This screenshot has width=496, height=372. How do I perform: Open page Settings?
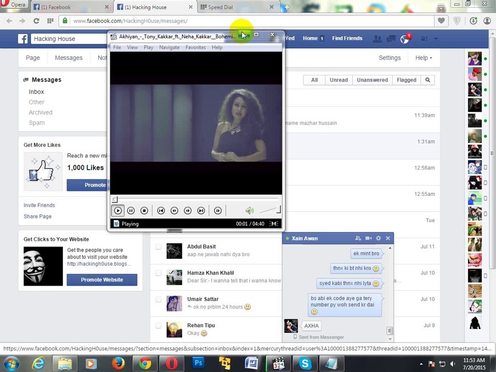click(x=390, y=58)
